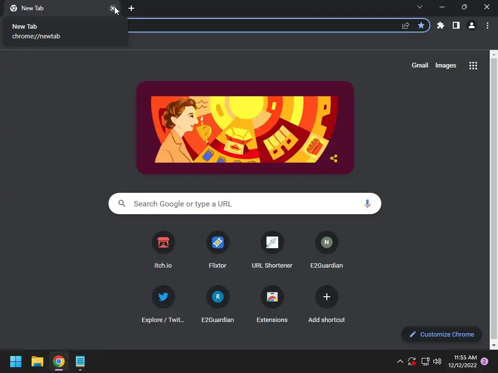Open the Images link
The height and width of the screenshot is (373, 498).
(445, 66)
